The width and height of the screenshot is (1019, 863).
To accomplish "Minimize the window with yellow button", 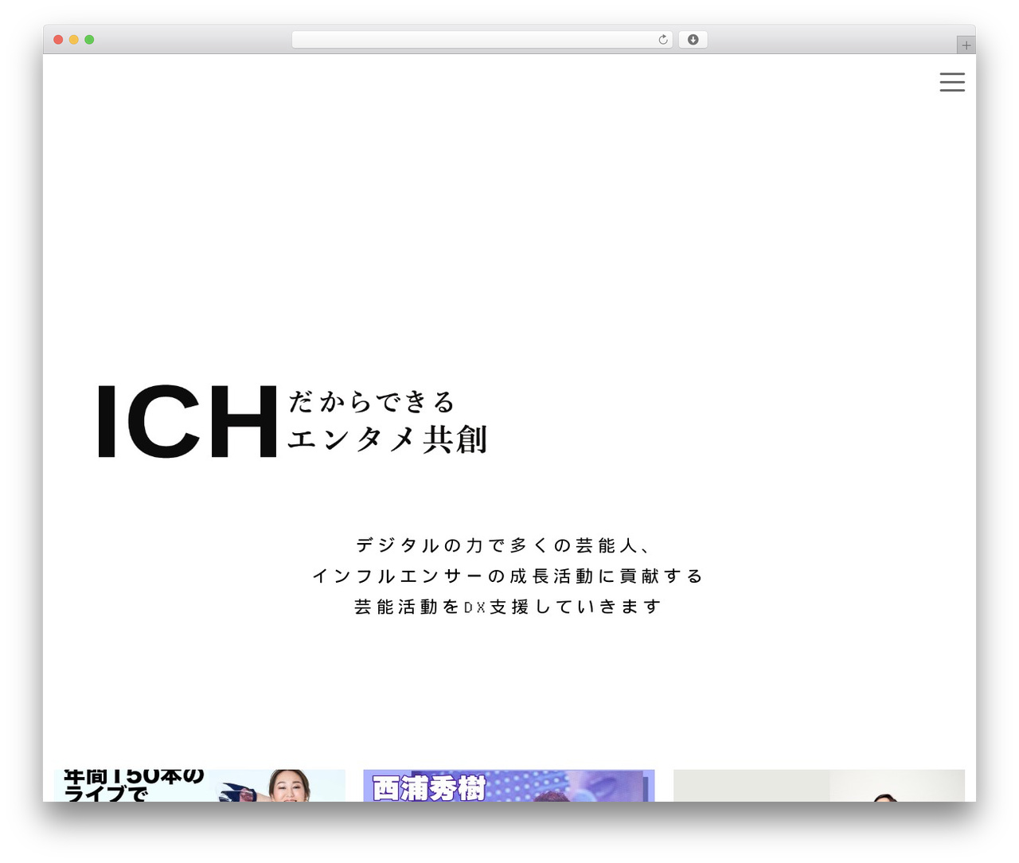I will 74,40.
